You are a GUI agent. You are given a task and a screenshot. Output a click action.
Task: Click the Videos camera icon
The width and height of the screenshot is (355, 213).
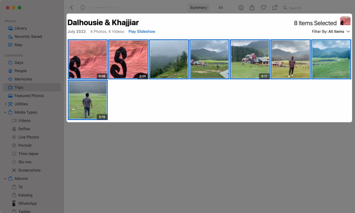tap(14, 121)
